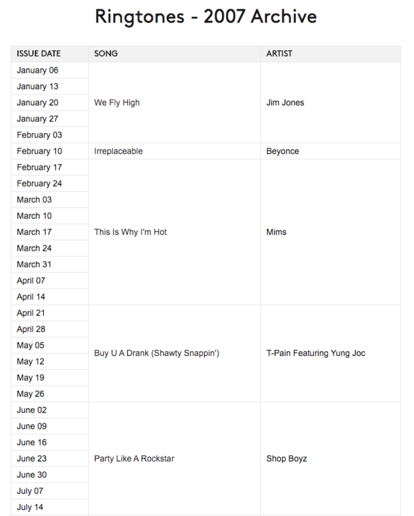Select the song Irreplaceable
The image size is (414, 516).
click(x=119, y=151)
